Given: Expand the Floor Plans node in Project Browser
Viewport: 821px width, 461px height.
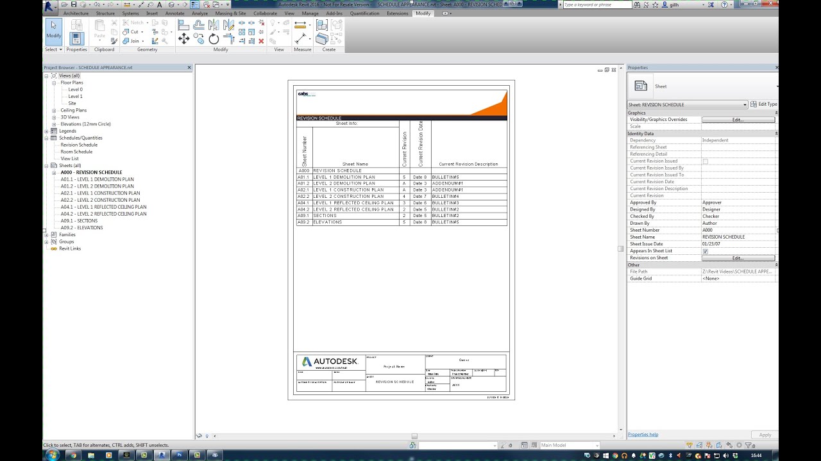Looking at the screenshot, I should point(54,82).
